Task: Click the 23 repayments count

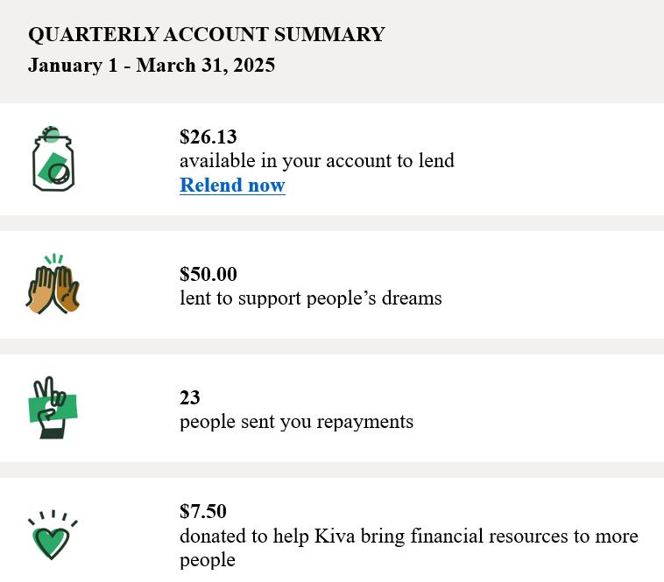Action: [190, 397]
